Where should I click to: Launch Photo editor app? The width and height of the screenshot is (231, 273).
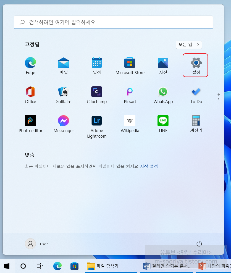[30, 124]
